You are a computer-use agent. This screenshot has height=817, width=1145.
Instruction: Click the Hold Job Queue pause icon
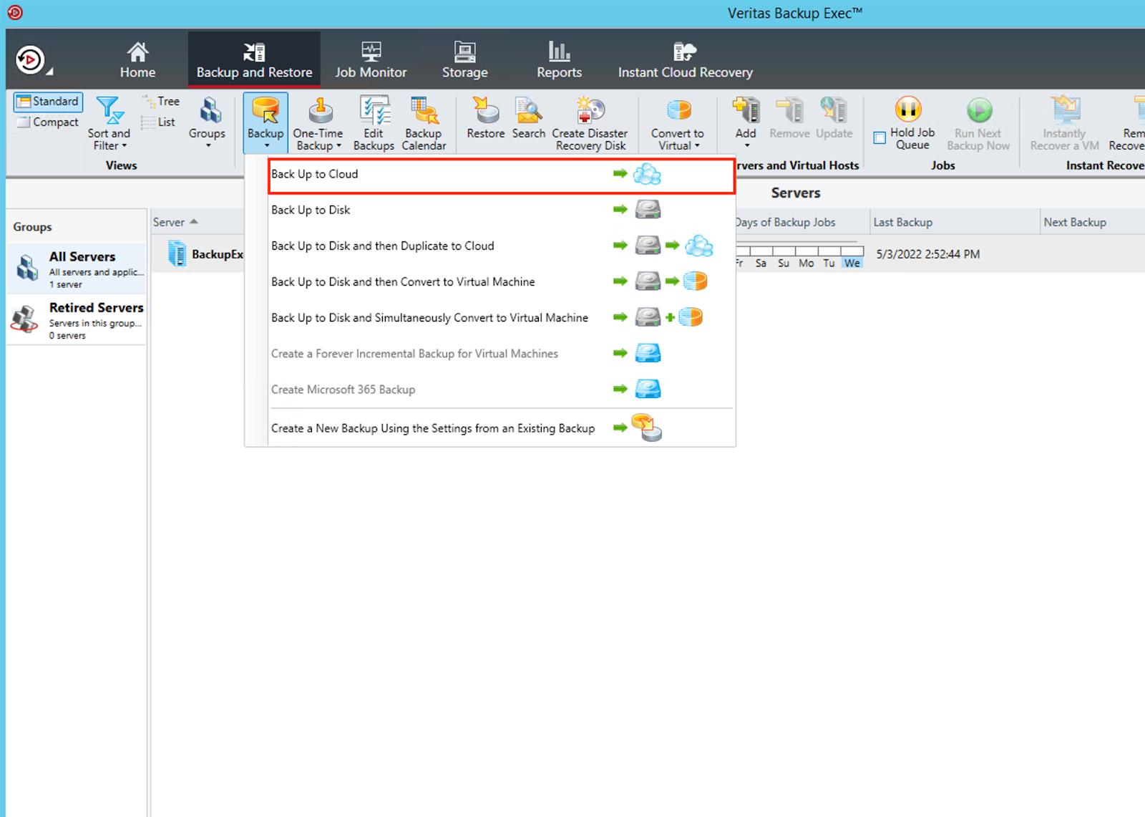tap(908, 110)
